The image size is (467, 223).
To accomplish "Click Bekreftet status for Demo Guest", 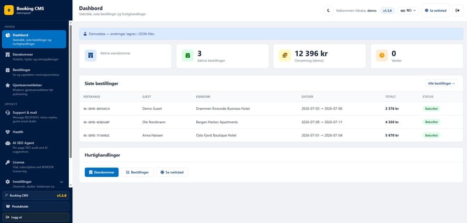I will tap(431, 109).
